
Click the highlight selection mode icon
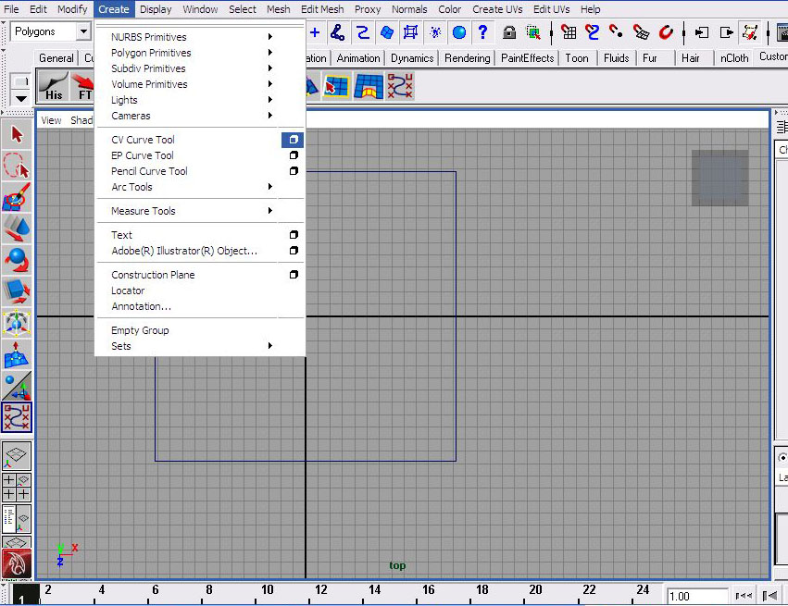533,32
